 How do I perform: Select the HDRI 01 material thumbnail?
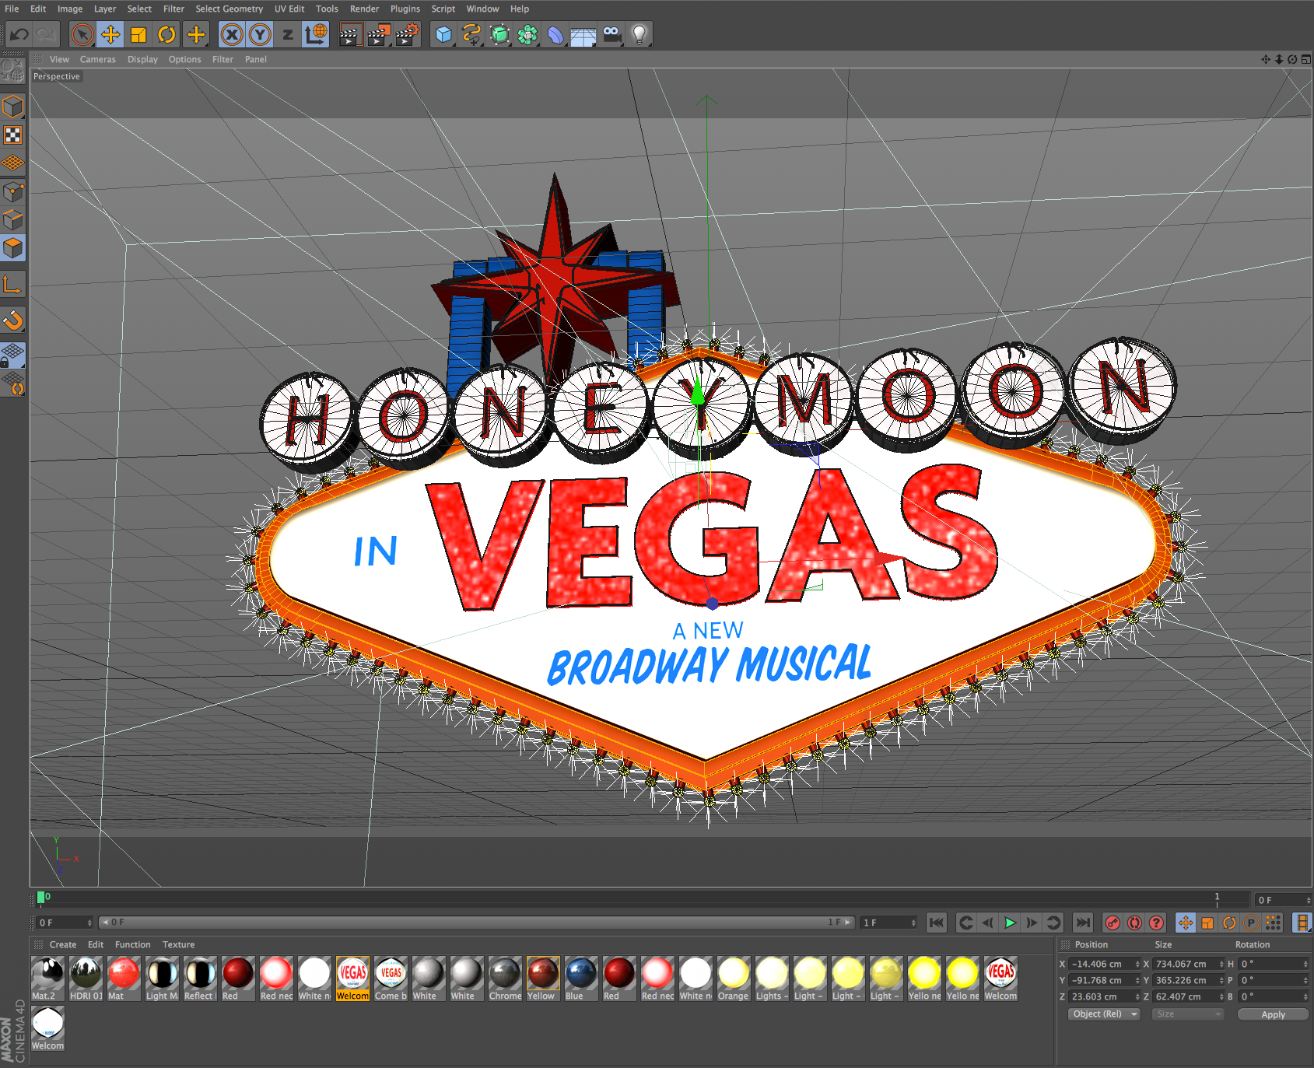point(86,979)
